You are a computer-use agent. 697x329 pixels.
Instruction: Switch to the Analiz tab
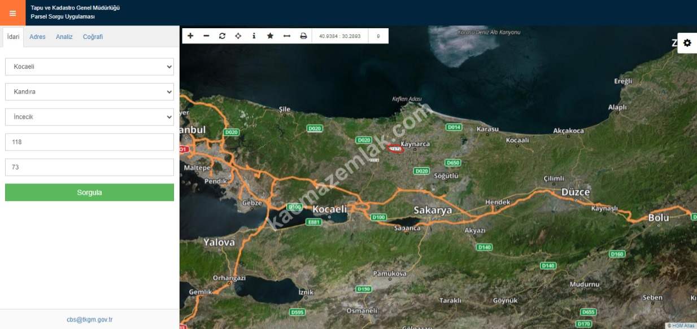64,37
